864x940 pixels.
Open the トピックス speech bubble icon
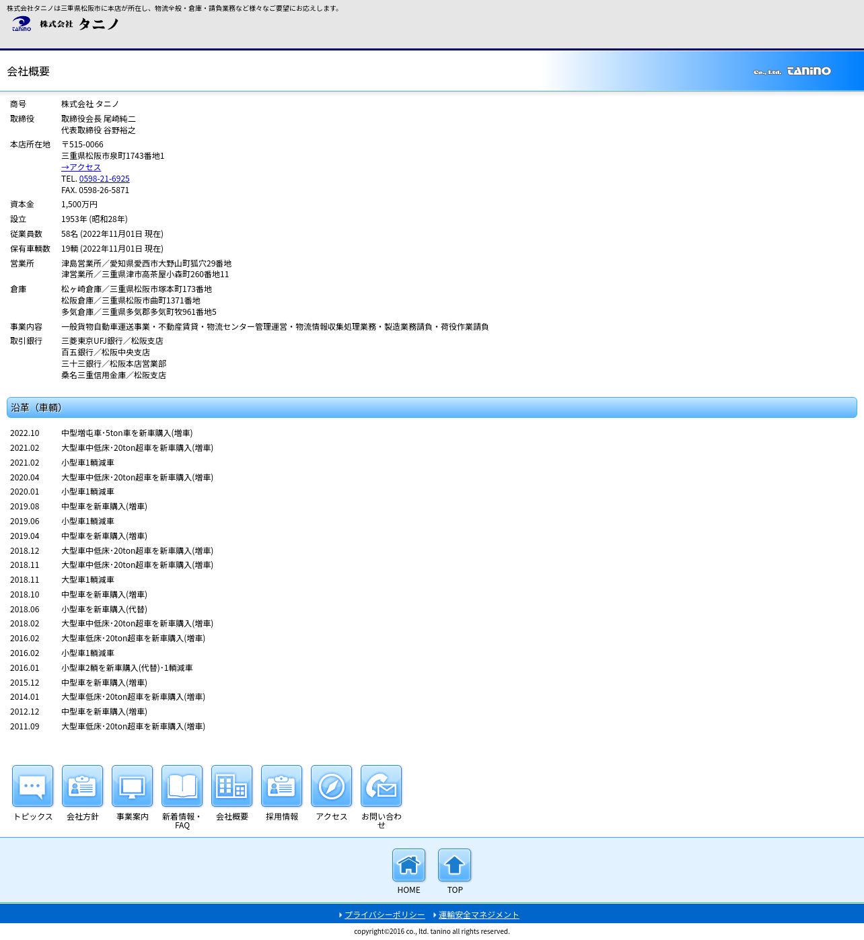32,785
